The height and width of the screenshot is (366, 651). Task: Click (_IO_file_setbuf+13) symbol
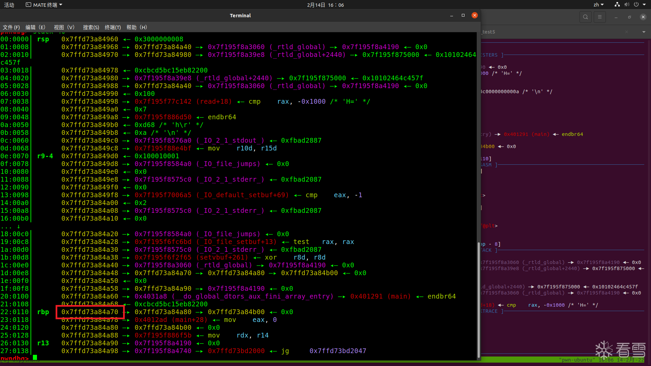coord(236,242)
